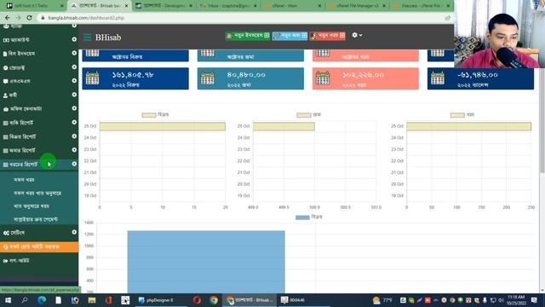The image size is (545, 307).
Task: Expand the বাকি রিপোর্ট row plus icon
Action: click(74, 122)
